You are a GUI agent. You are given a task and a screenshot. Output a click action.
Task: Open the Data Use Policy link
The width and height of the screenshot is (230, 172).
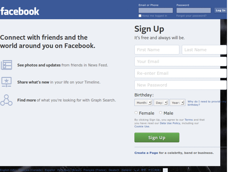point(170,123)
